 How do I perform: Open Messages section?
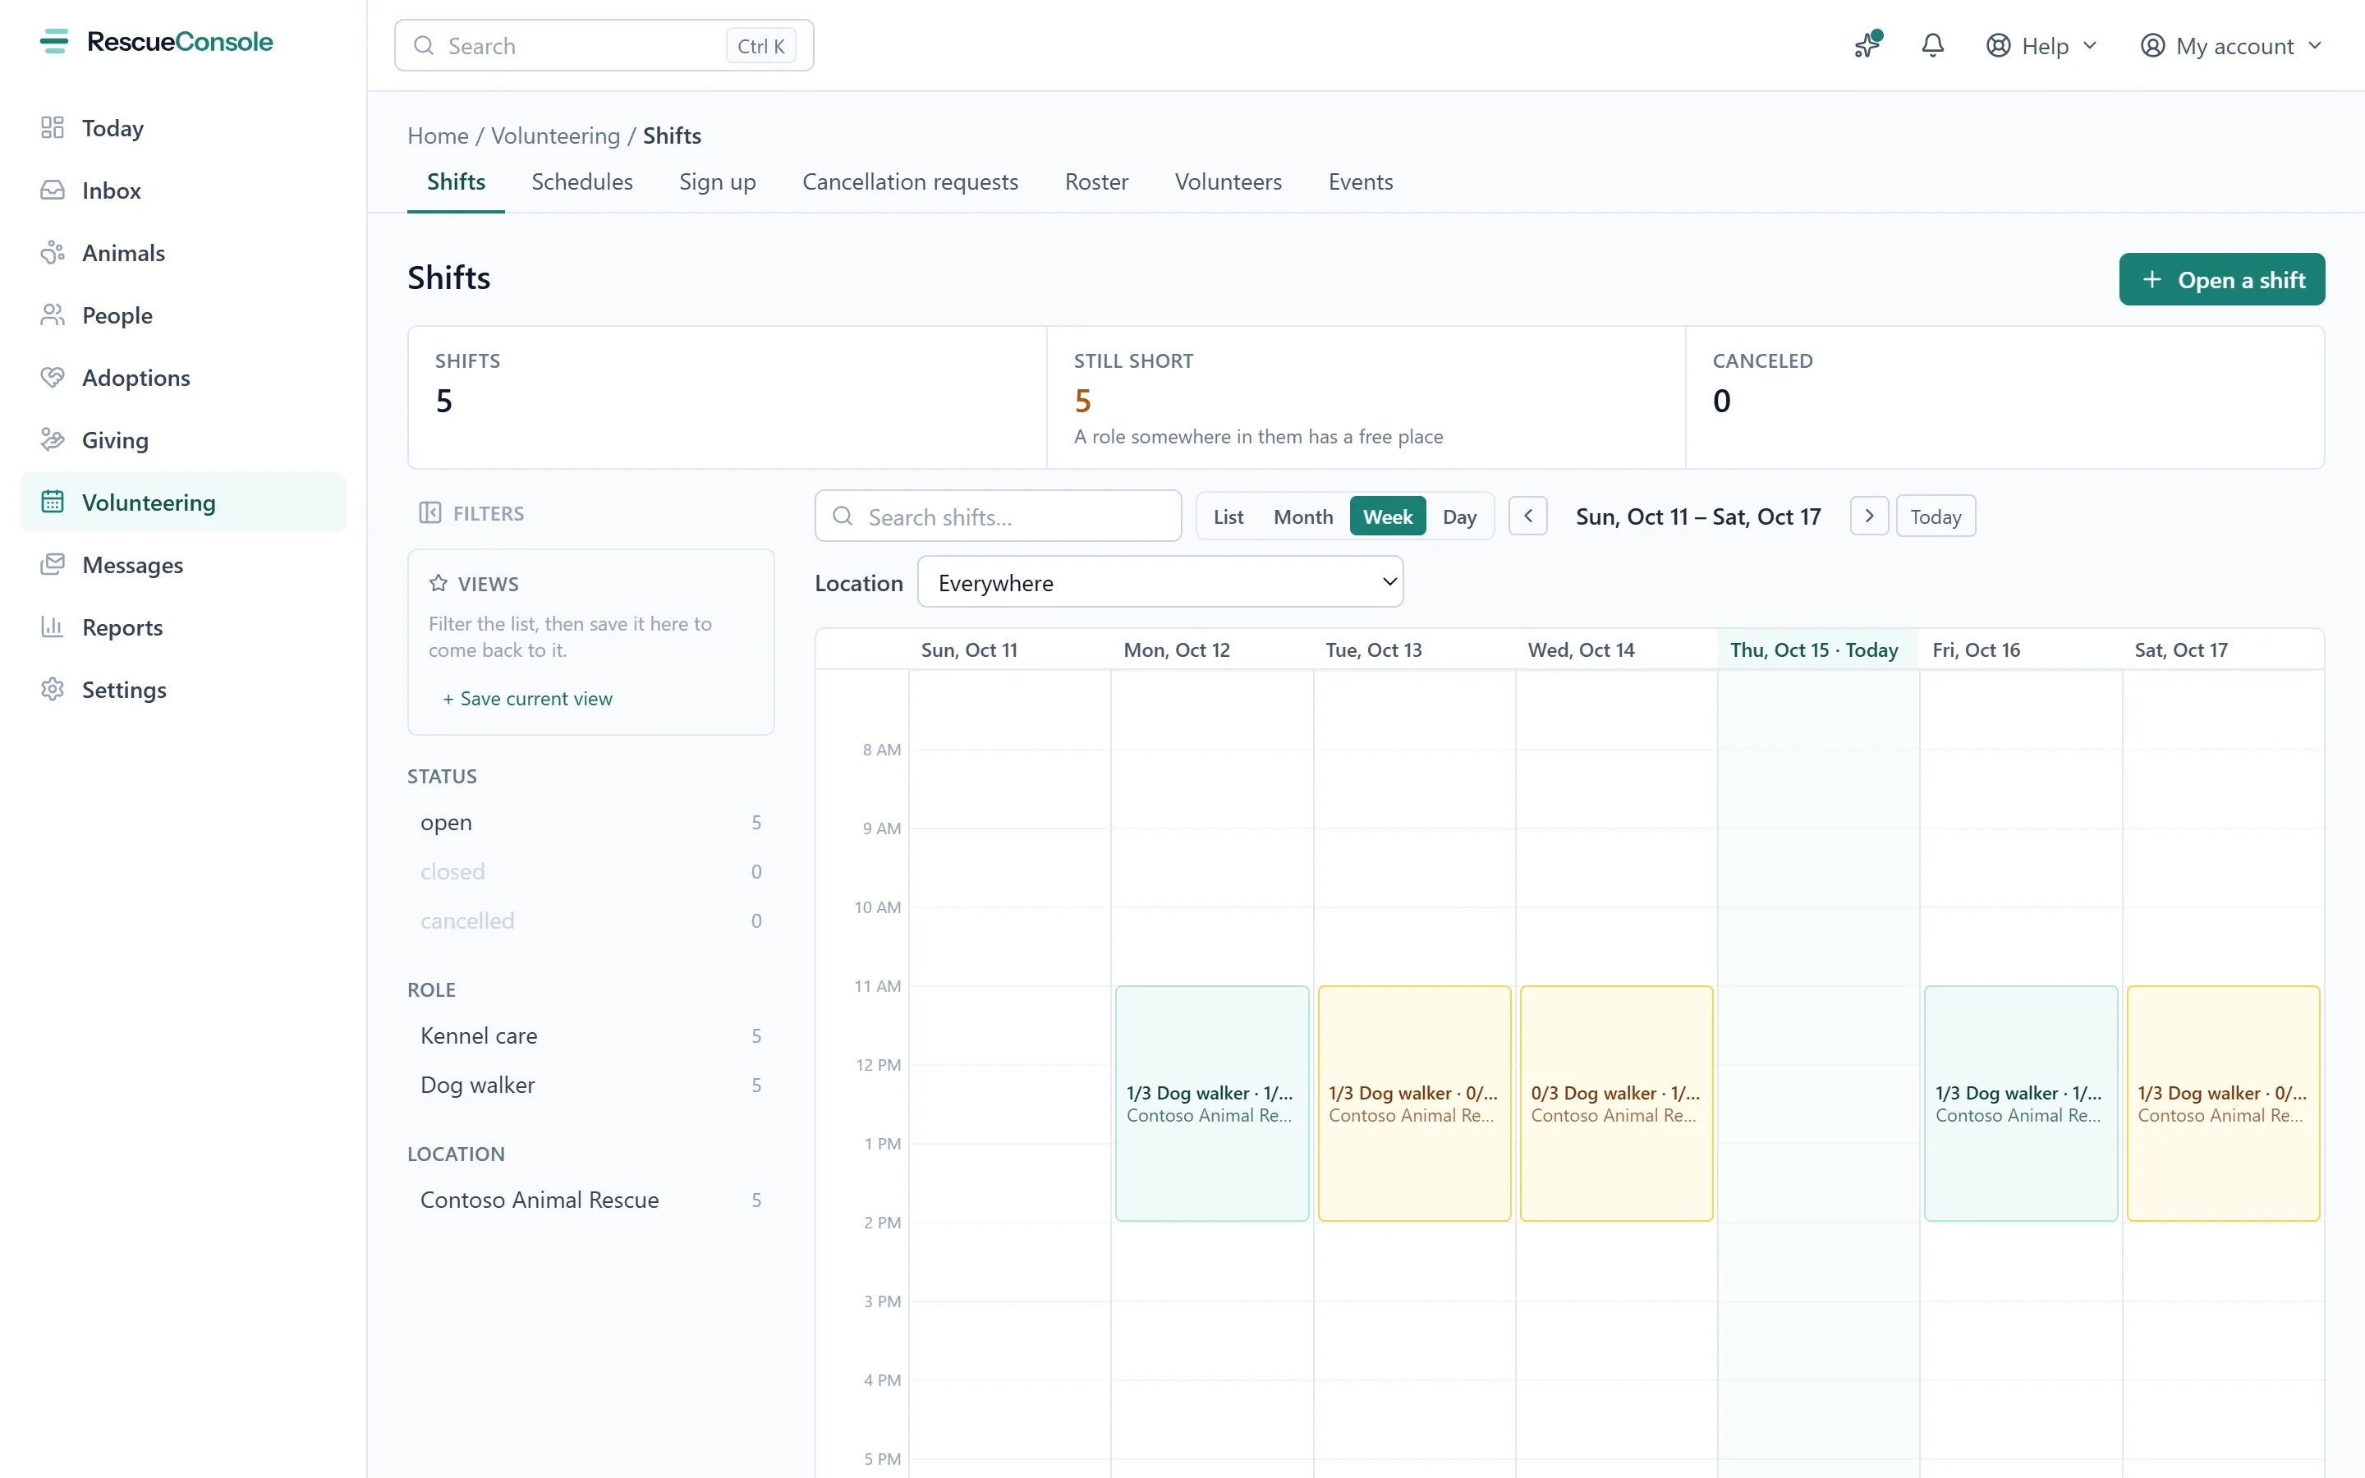(183, 565)
